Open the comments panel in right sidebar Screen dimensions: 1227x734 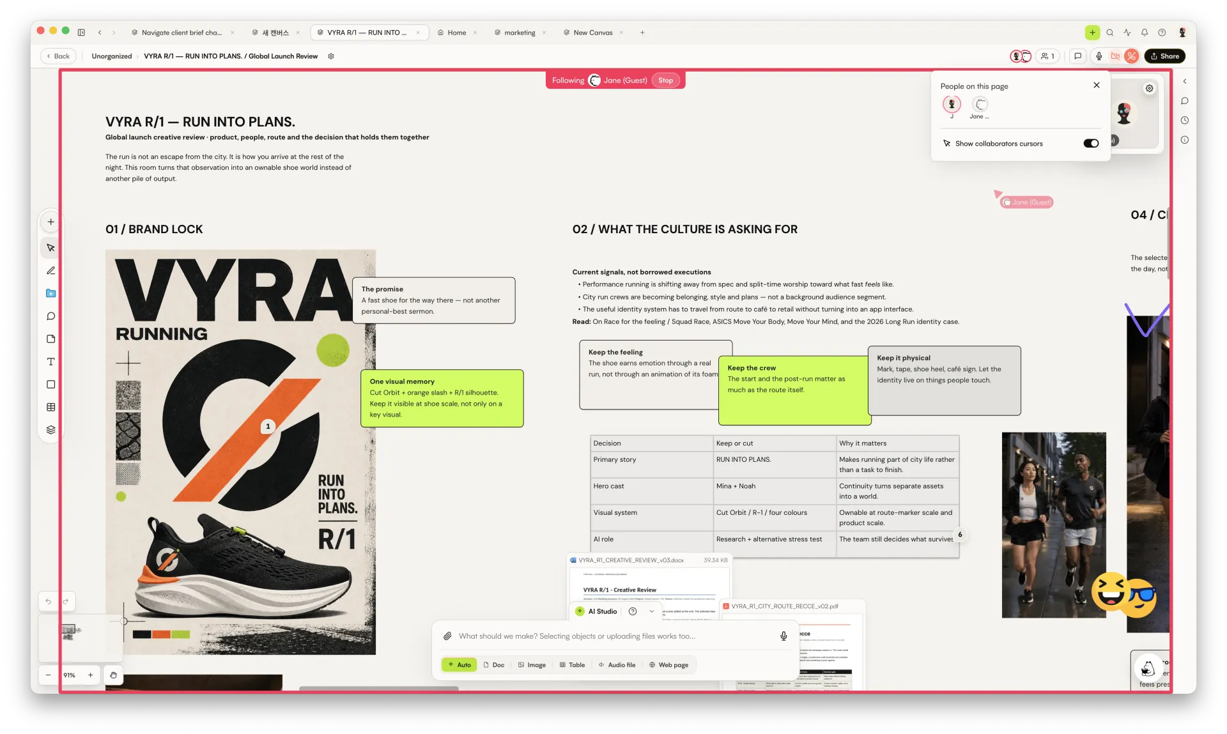(x=1185, y=101)
